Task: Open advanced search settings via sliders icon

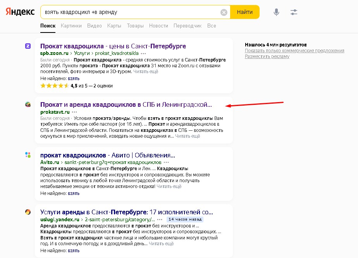Action: click(293, 12)
